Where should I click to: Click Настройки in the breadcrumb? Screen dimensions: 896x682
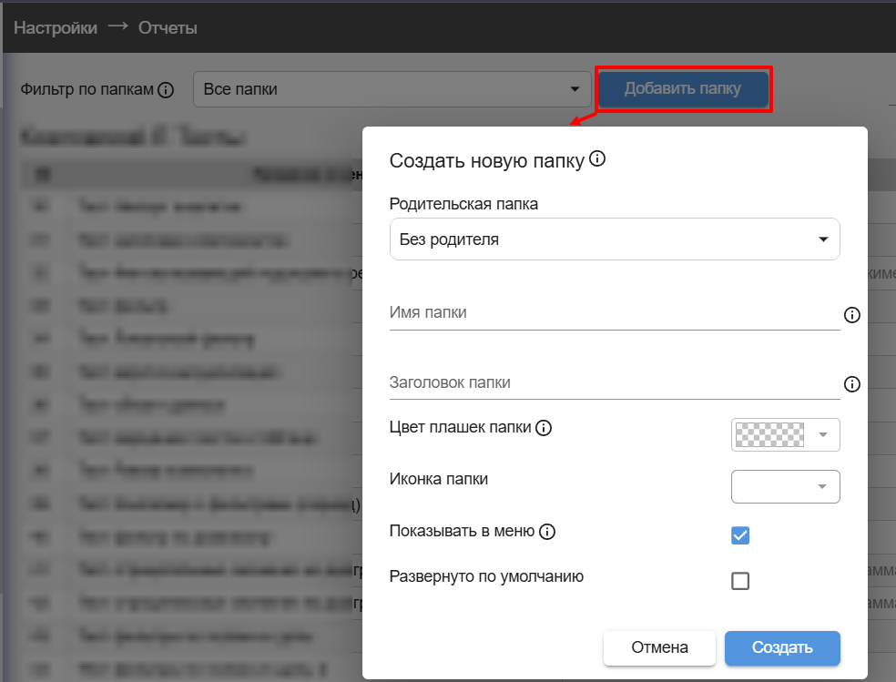point(56,27)
